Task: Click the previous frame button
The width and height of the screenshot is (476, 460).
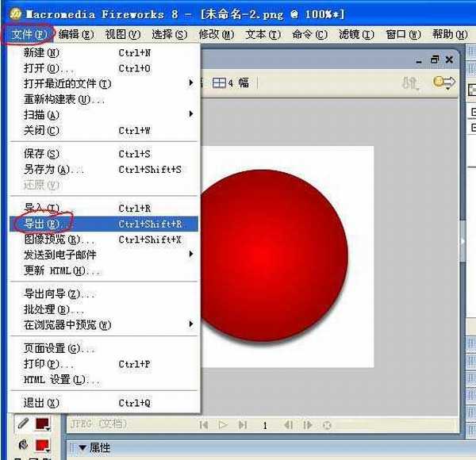Action: (x=289, y=425)
